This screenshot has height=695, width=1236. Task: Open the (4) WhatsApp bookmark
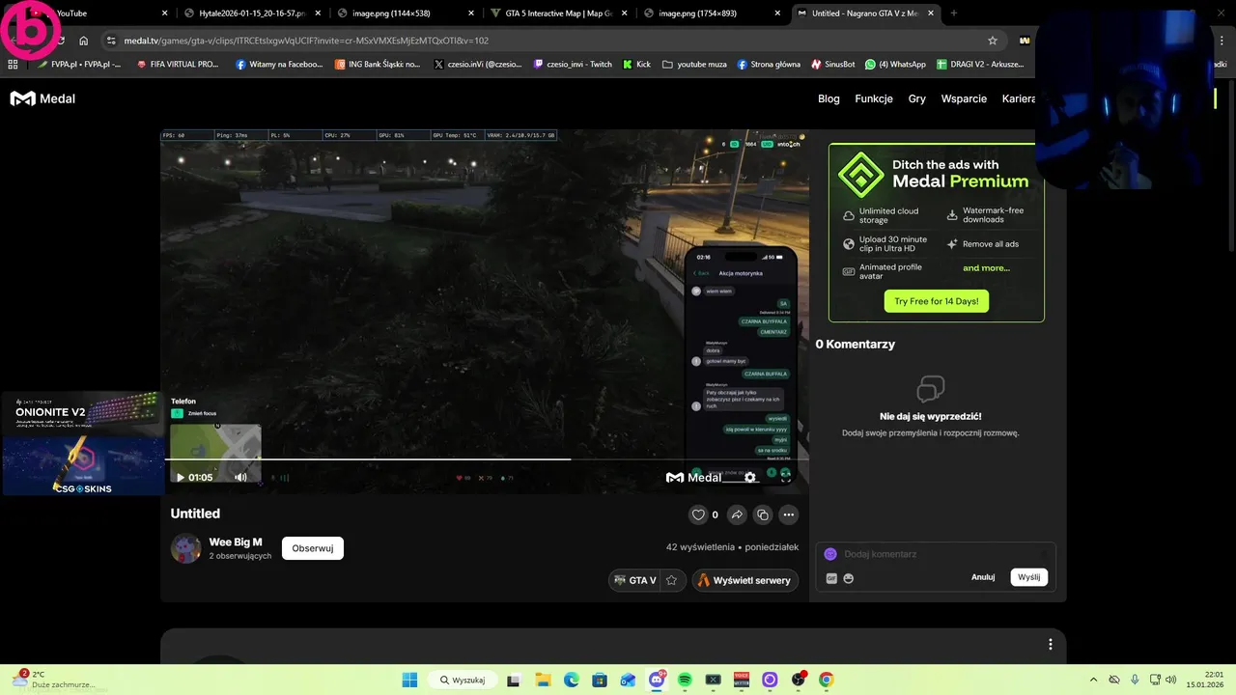895,64
